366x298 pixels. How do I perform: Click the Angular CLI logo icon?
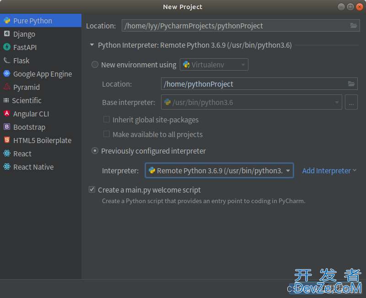(x=7, y=113)
